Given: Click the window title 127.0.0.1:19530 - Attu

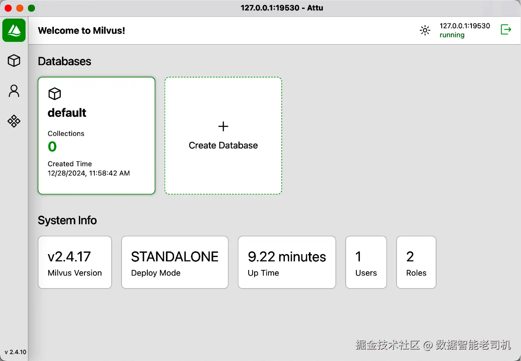Looking at the screenshot, I should tap(282, 8).
